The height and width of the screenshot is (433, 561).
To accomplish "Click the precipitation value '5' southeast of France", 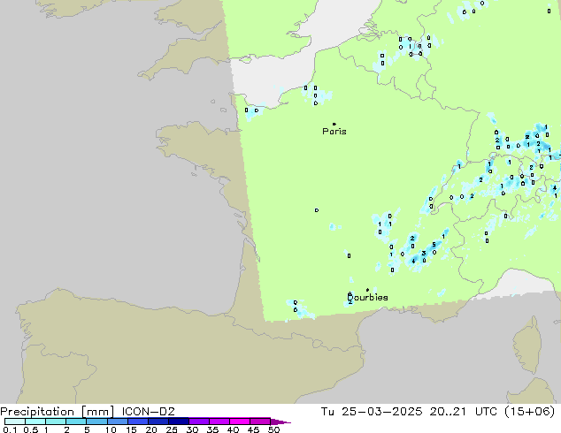I will pyautogui.click(x=434, y=245).
